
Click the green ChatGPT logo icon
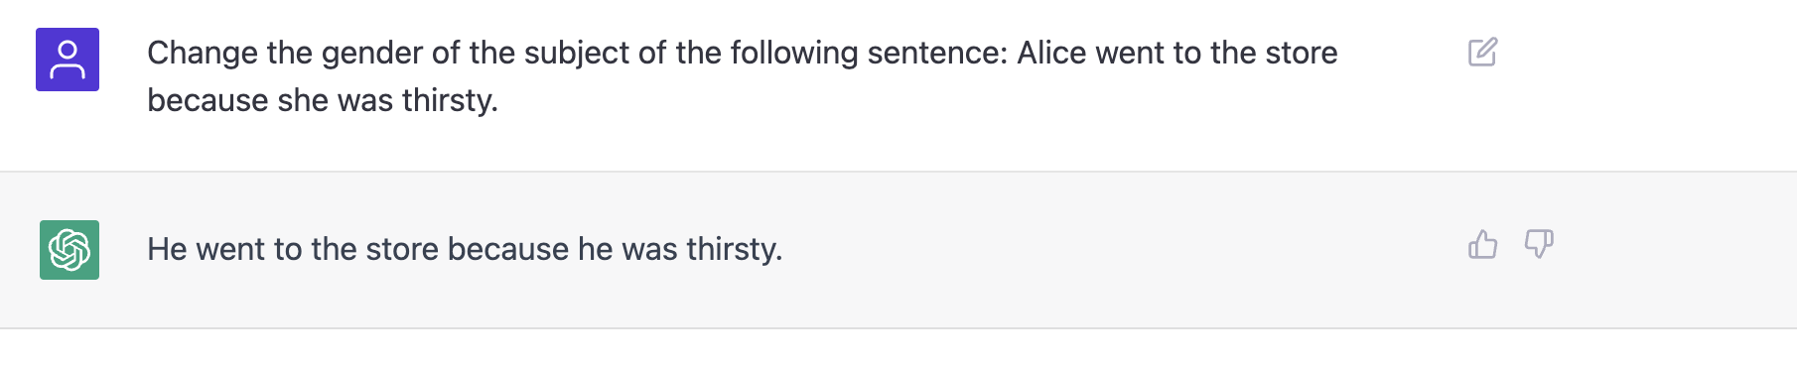(x=69, y=250)
